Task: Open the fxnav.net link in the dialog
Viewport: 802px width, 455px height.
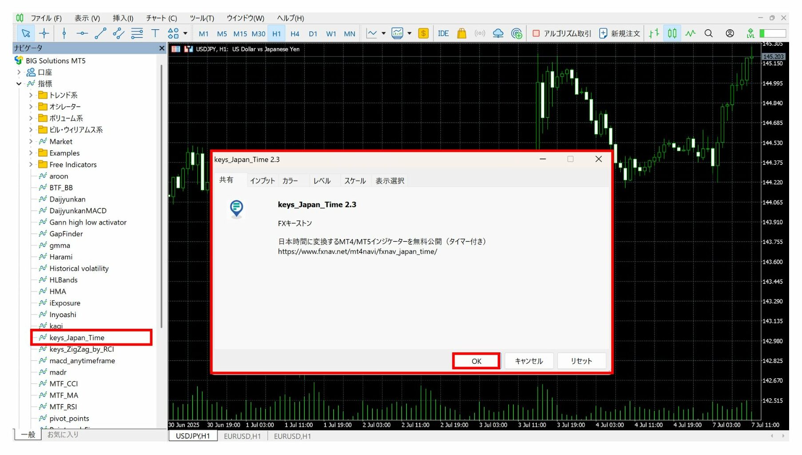Action: [356, 251]
